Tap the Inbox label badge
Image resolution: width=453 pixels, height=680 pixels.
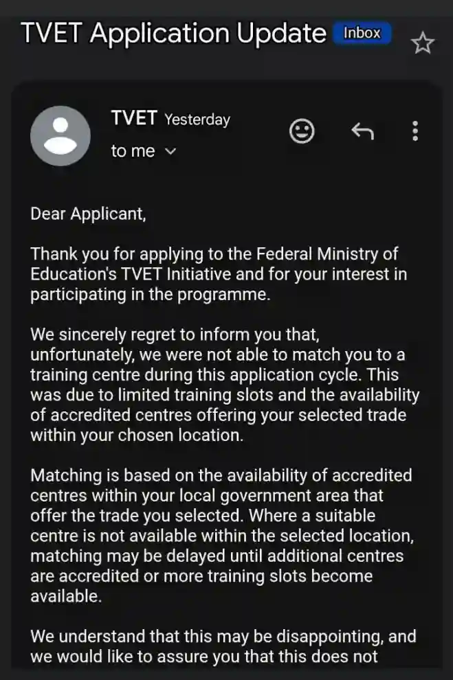point(362,33)
